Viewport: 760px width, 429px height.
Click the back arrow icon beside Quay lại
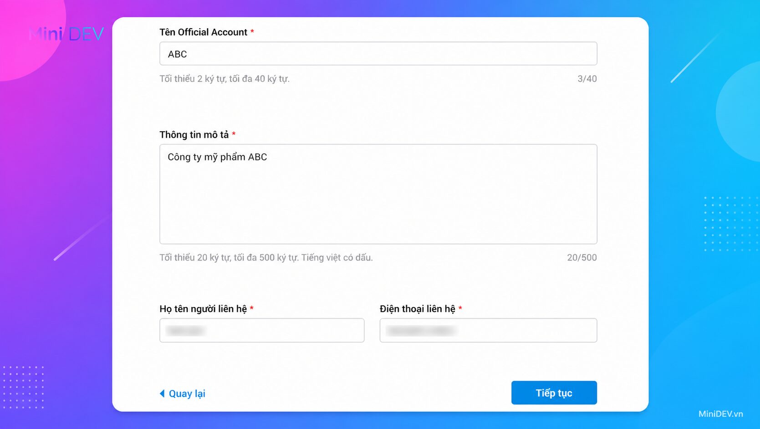click(162, 393)
